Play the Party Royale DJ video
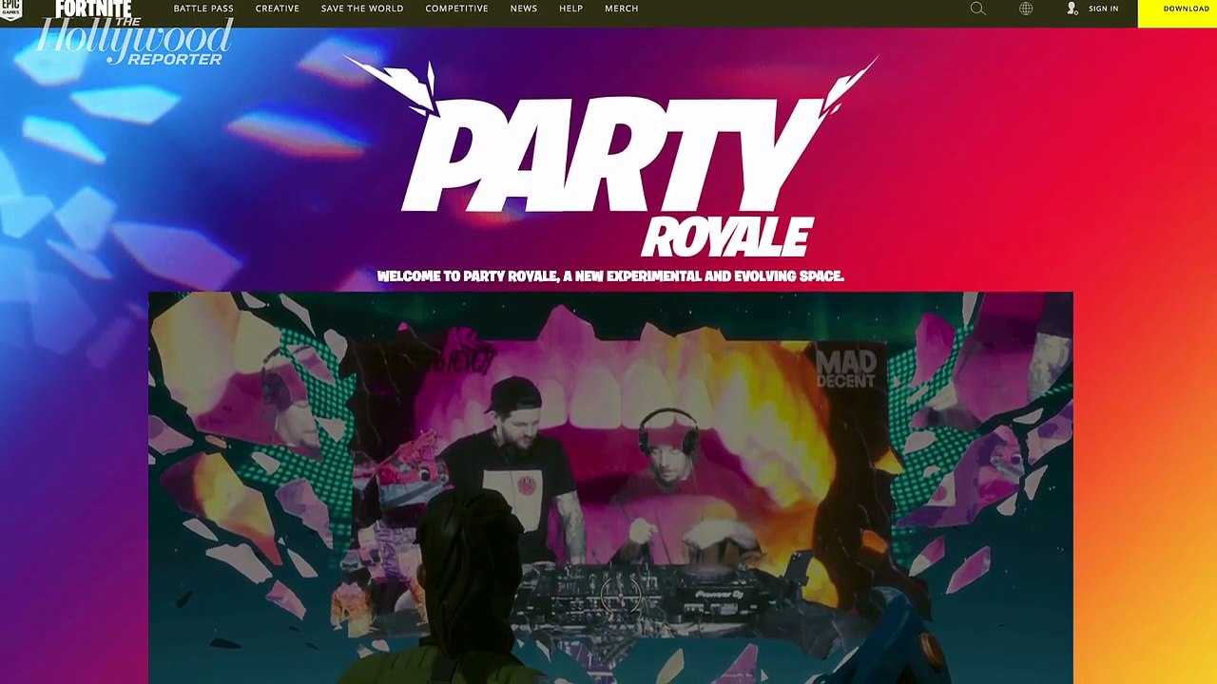This screenshot has width=1217, height=684. [x=610, y=487]
